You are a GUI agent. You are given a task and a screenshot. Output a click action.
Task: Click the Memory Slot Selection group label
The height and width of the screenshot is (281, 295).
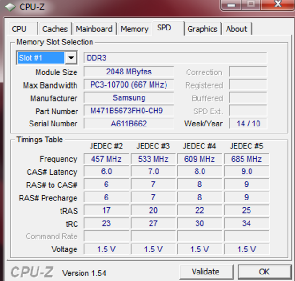click(55, 42)
